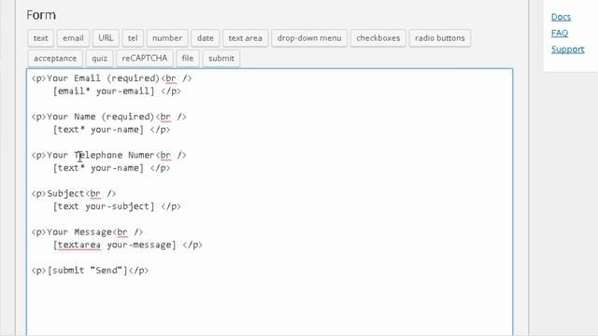
Task: Add an email field tag
Action: tap(73, 38)
